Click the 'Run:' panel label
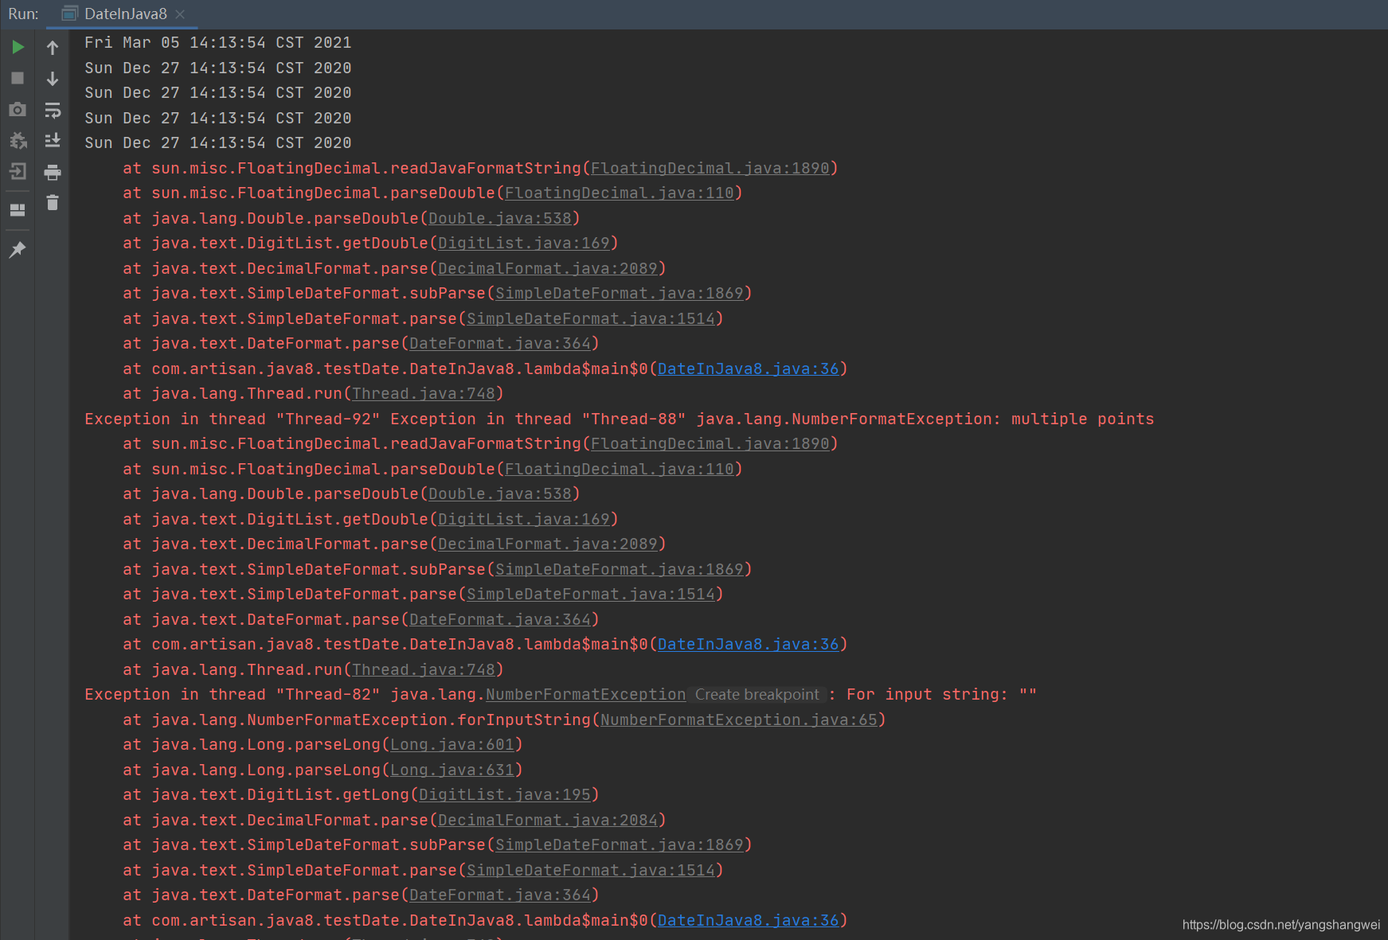 [23, 14]
